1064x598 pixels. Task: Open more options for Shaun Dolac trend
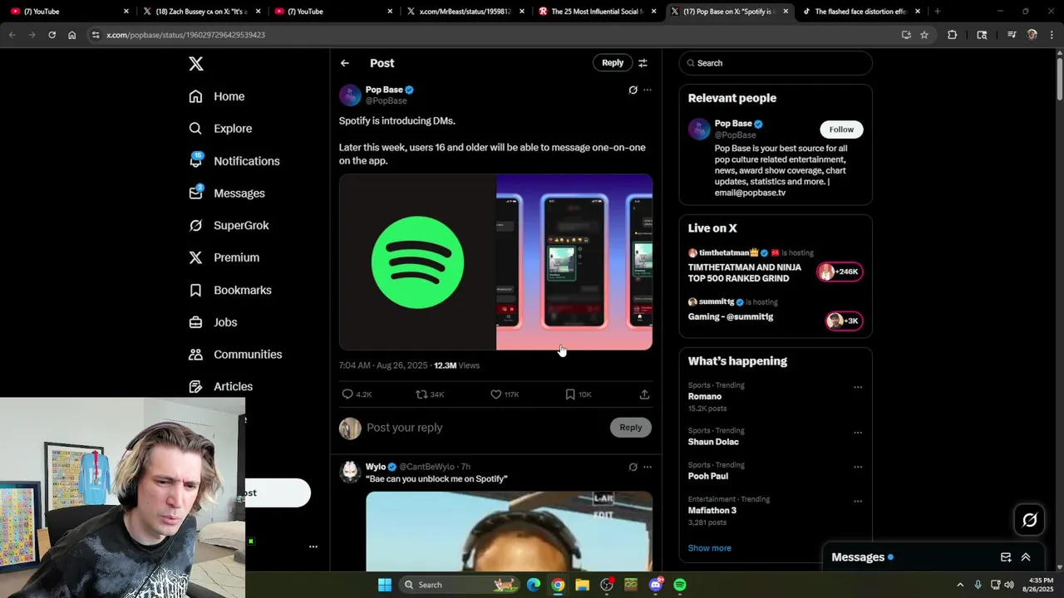pos(858,433)
